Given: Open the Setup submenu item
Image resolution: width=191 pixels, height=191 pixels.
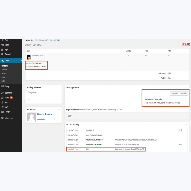Looking at the screenshot, I should click(3, 77).
